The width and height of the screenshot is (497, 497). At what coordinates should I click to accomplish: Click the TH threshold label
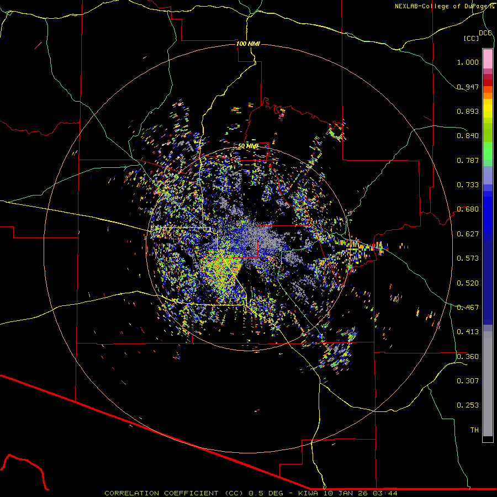click(x=474, y=430)
